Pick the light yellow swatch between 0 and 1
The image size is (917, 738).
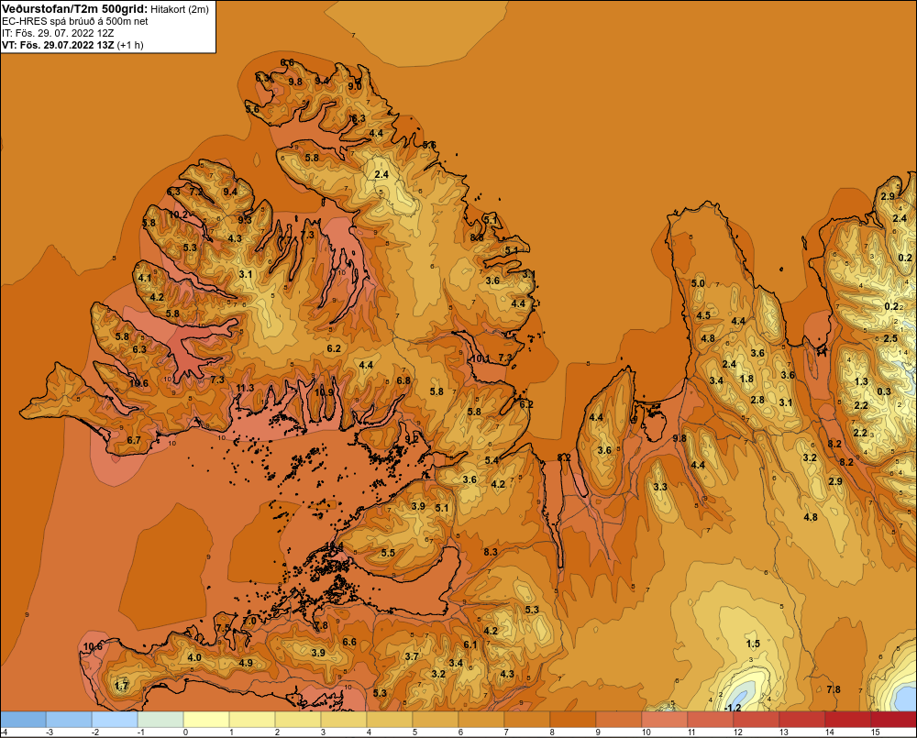pyautogui.click(x=206, y=720)
